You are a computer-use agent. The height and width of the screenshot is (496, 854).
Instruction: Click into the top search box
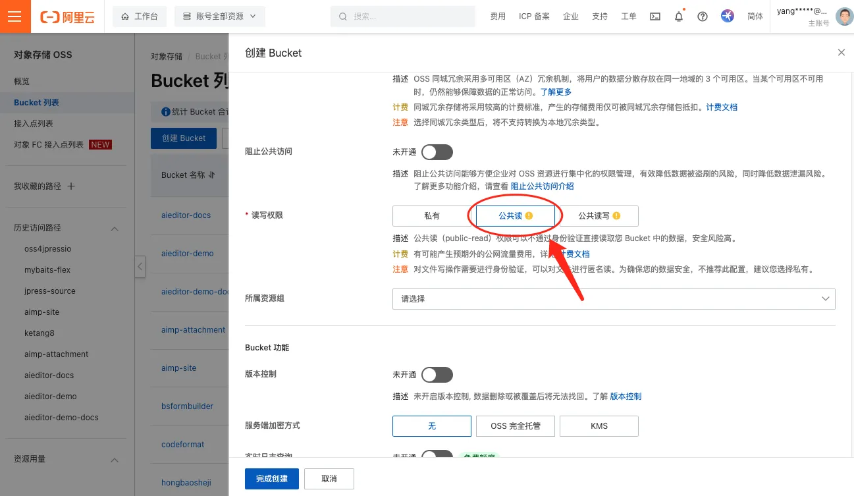[x=403, y=16]
